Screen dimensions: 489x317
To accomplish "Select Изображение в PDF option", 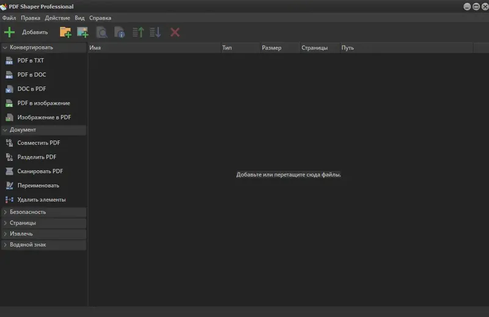I will (x=43, y=117).
